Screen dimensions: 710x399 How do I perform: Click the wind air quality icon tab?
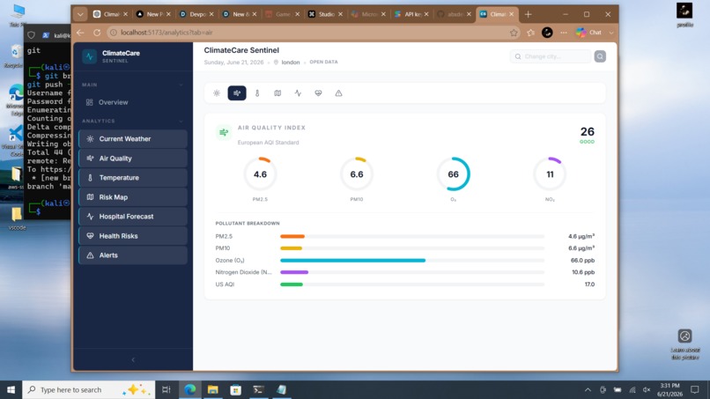[x=237, y=93]
